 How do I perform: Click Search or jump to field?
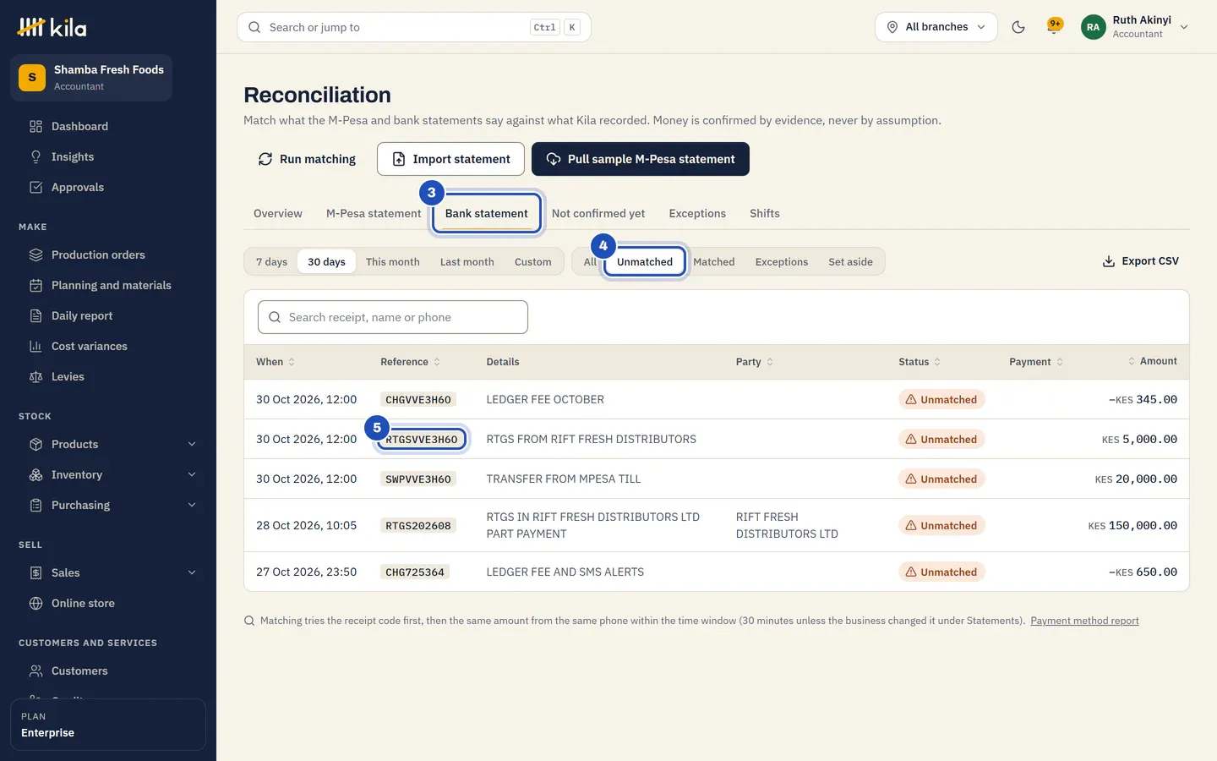coord(414,27)
